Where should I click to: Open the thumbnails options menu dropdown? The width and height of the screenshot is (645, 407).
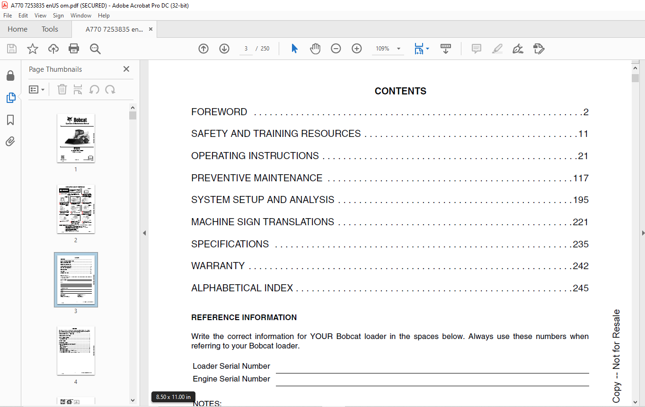point(37,89)
